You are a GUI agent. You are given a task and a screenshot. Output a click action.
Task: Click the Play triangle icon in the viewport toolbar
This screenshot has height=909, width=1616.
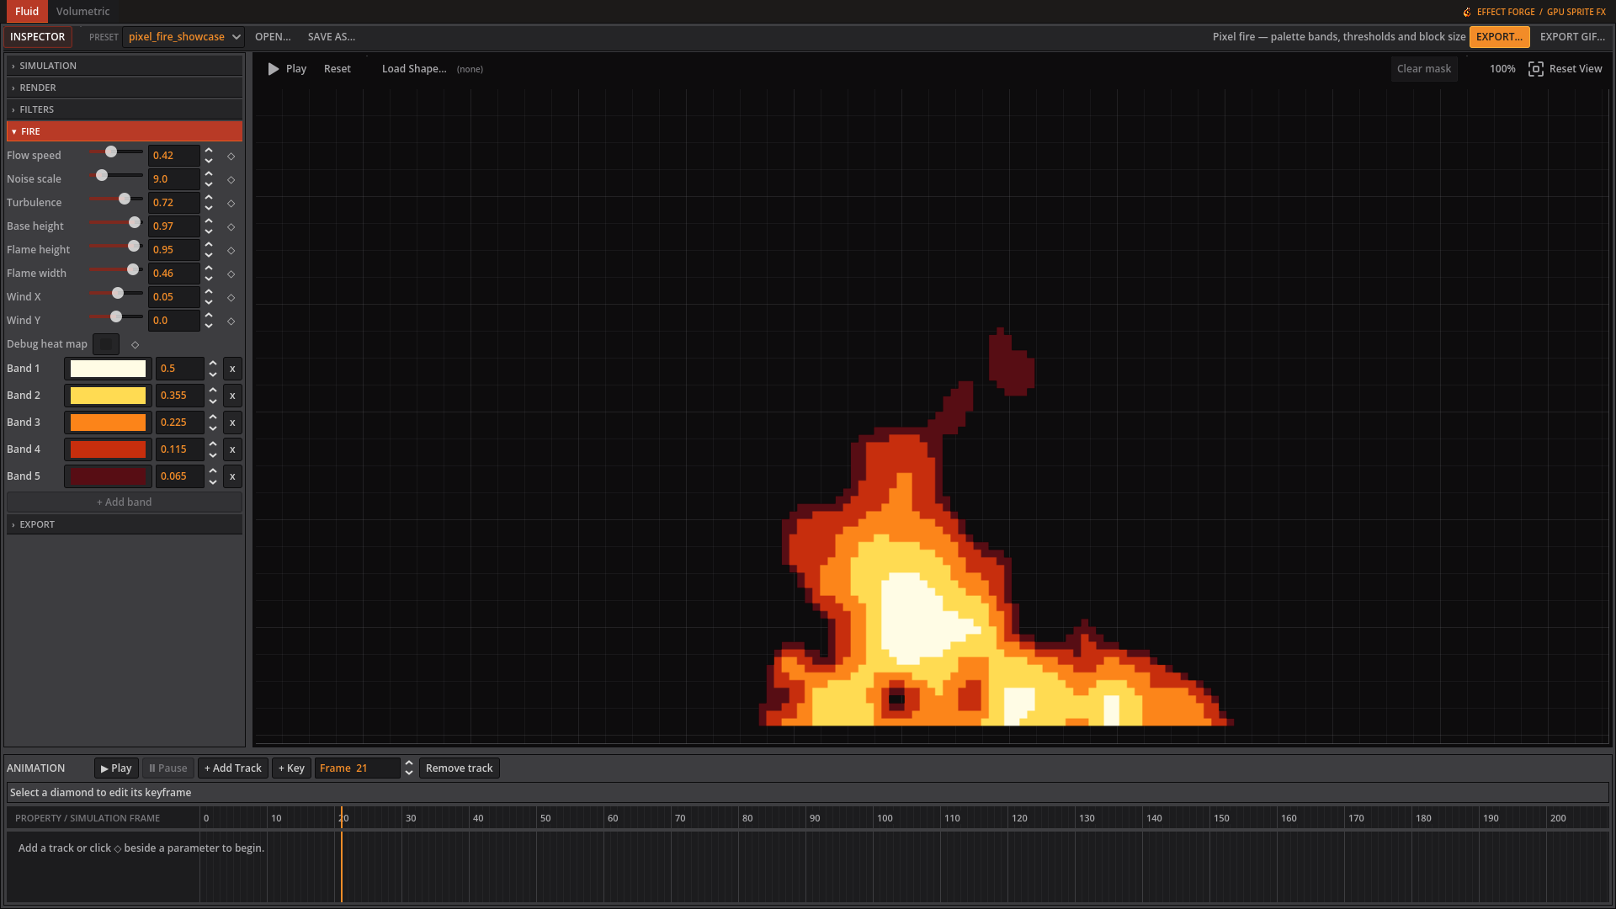[x=274, y=69]
